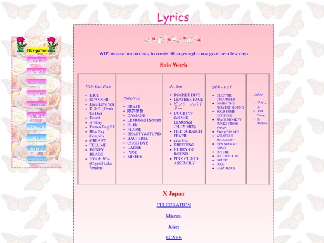Viewport: 324px width, 243px height.
Task: Click A Story song entry
Action: coord(95,122)
